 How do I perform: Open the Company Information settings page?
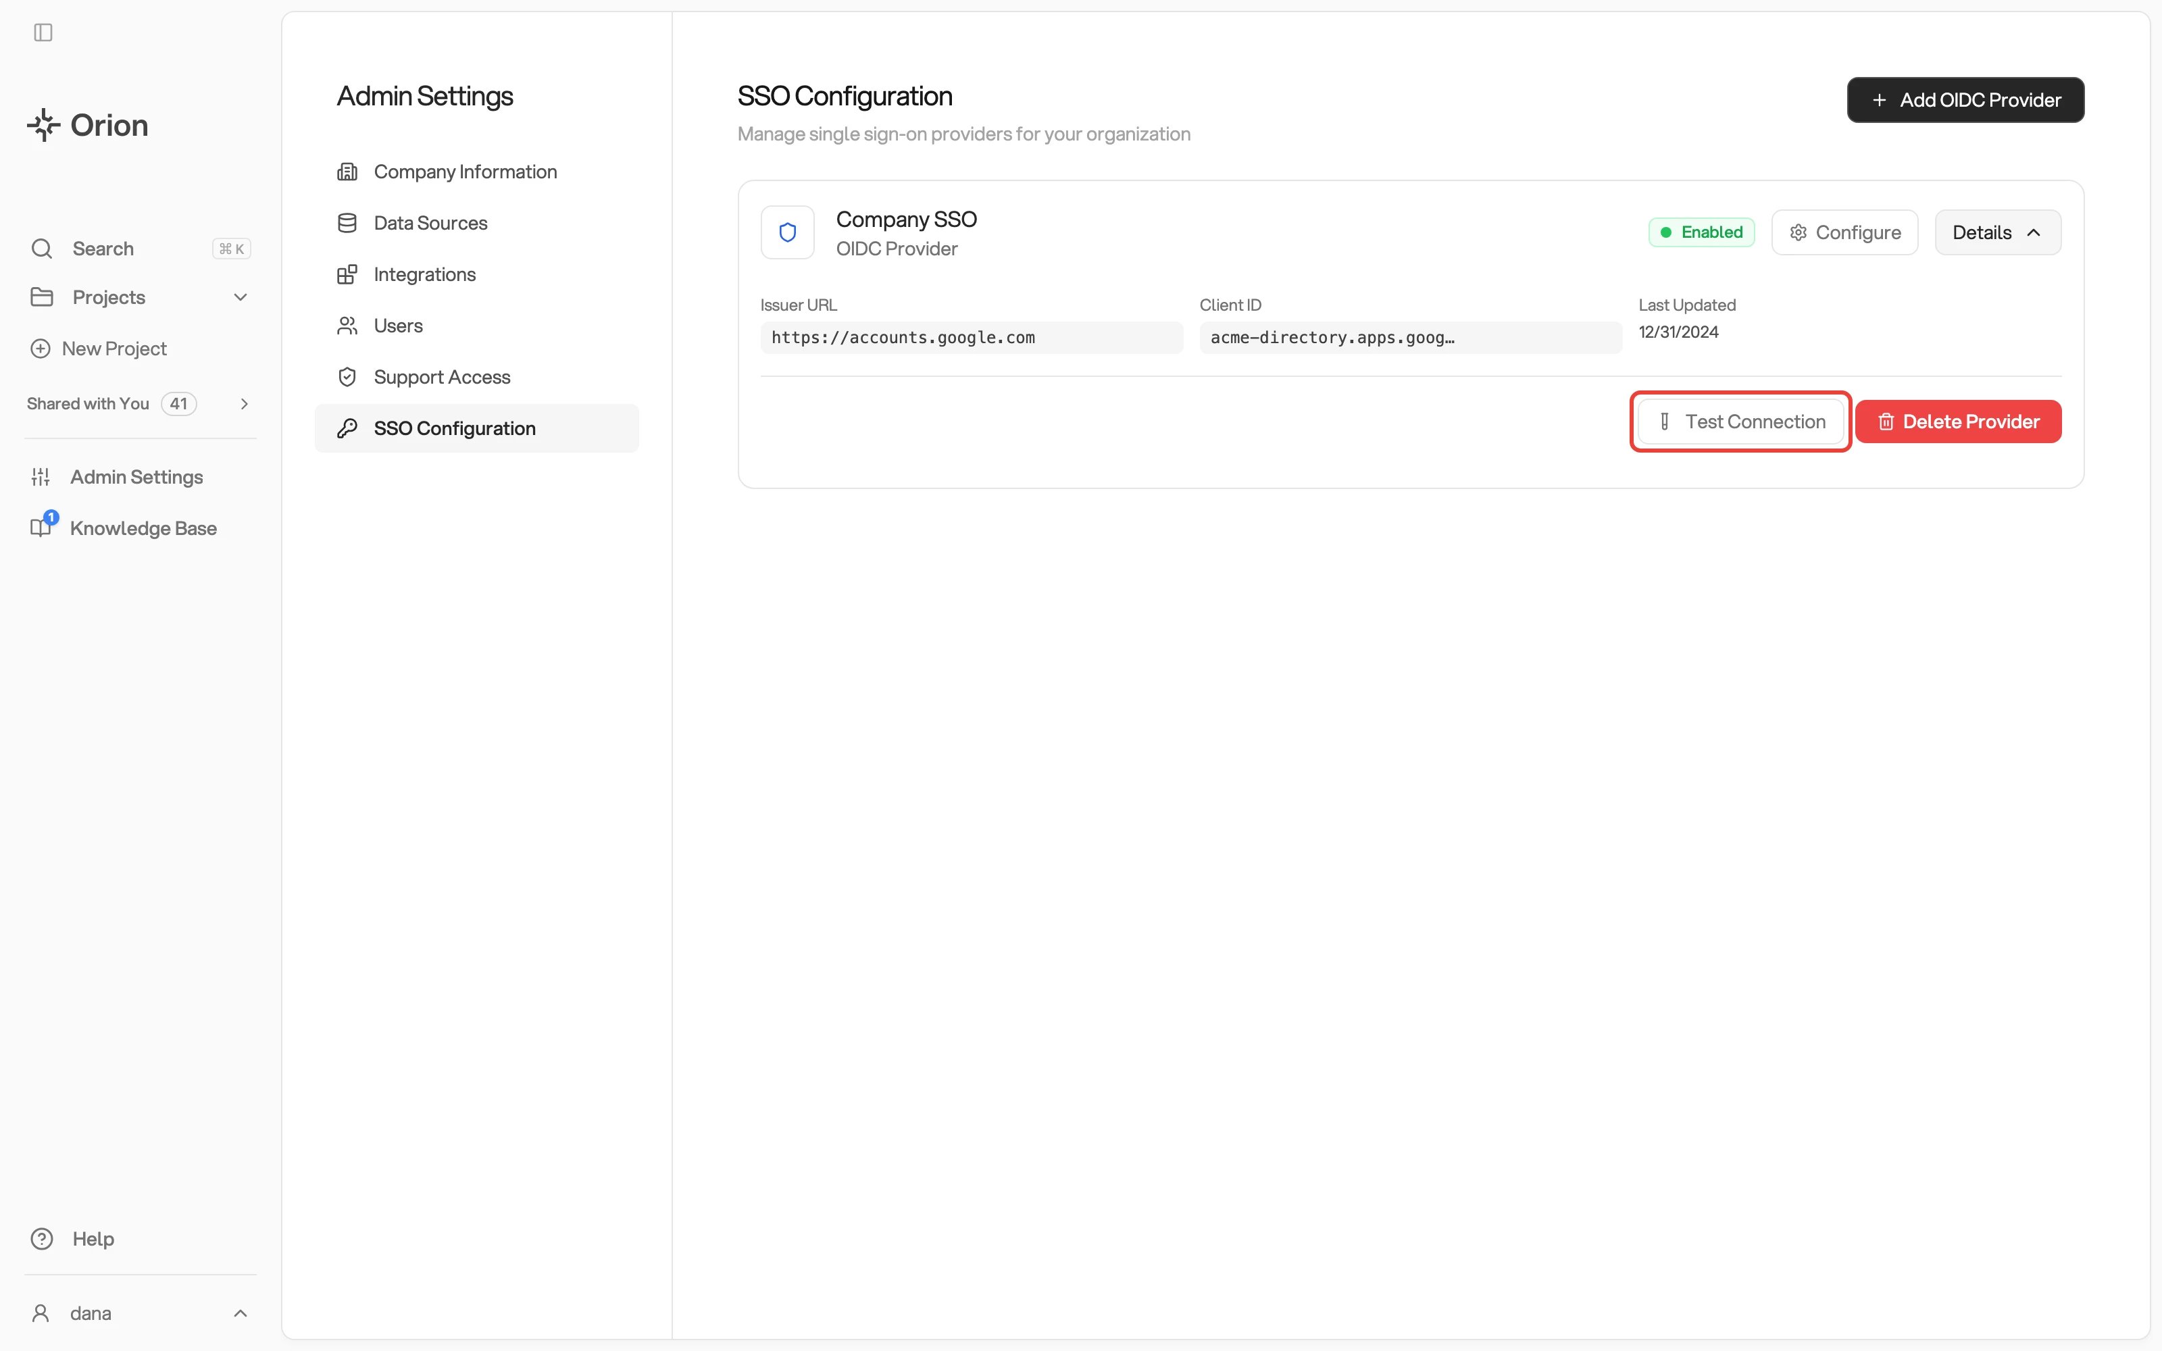476,172
